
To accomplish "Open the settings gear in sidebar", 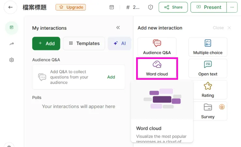I will coord(12,60).
